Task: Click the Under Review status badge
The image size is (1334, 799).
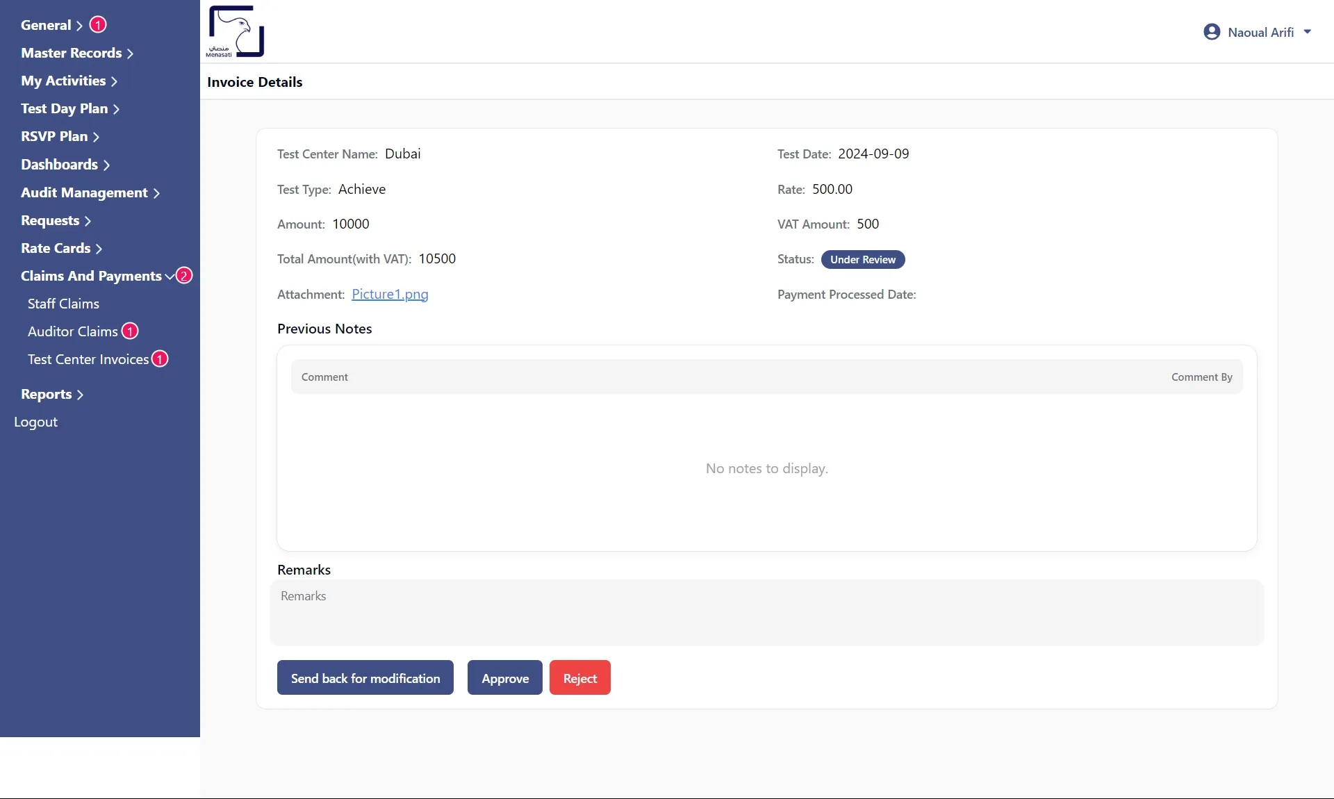Action: click(x=862, y=259)
